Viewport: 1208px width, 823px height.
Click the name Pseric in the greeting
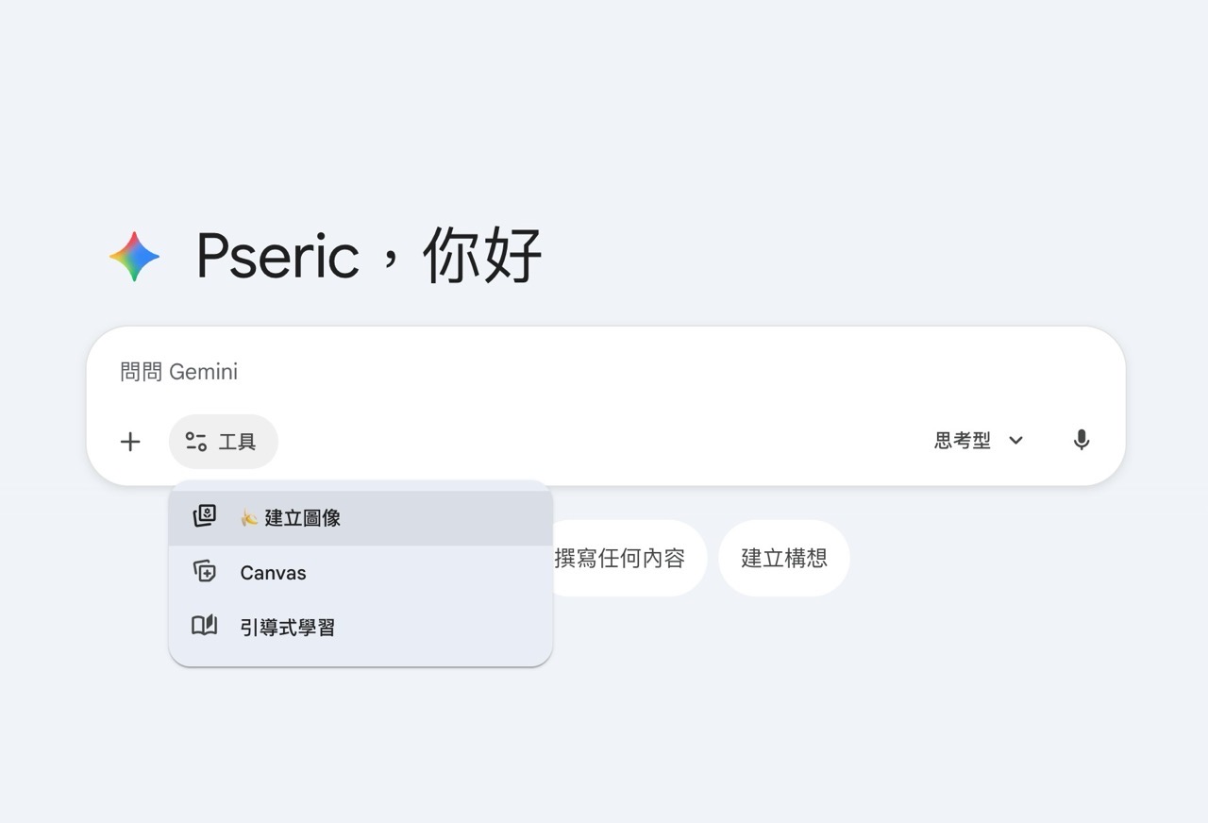277,256
